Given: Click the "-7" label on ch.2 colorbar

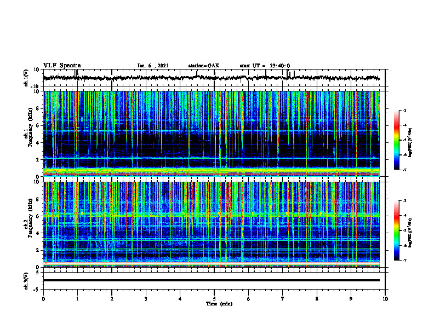Looking at the screenshot, I should [404, 260].
